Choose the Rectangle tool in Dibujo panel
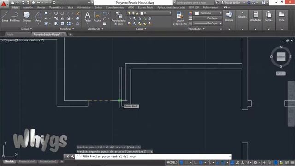Image resolution: width=295 pixels, height=166 pixels. (x=46, y=13)
